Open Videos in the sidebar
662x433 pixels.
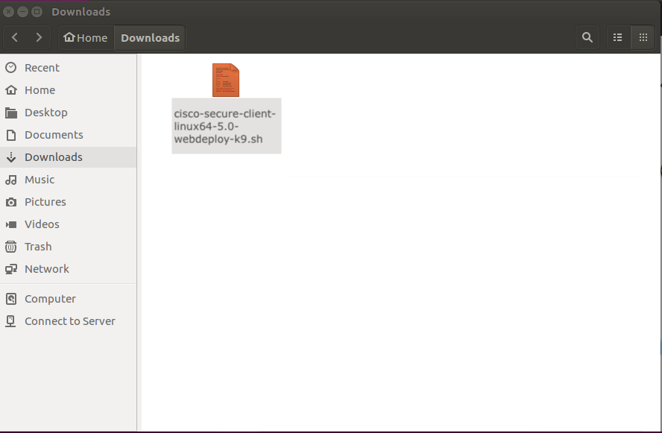point(68,224)
